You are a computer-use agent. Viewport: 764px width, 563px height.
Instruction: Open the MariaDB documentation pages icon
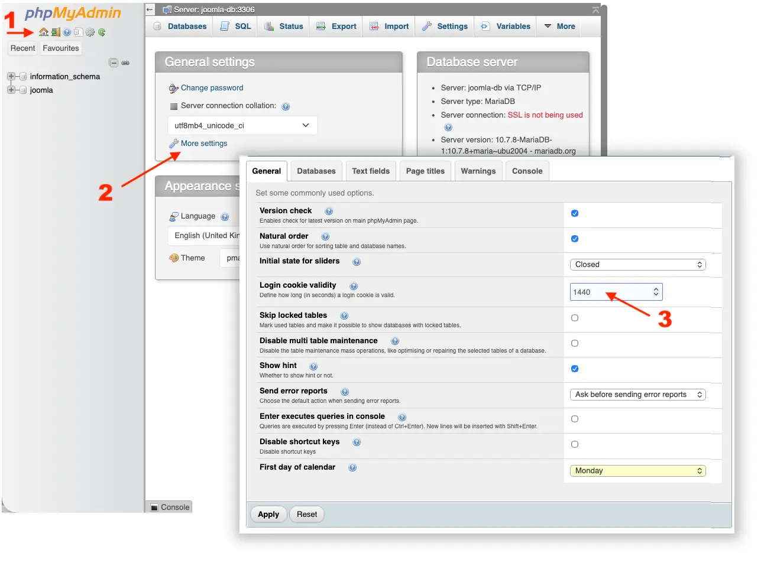point(78,32)
